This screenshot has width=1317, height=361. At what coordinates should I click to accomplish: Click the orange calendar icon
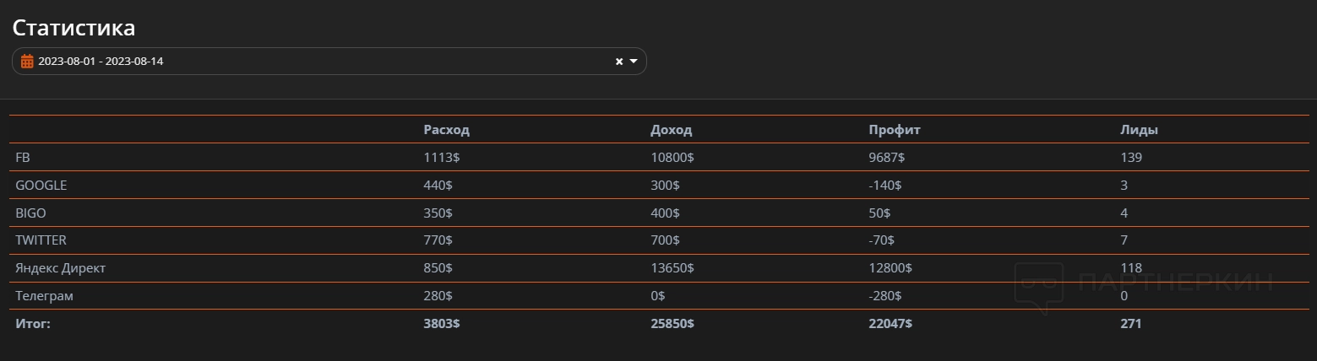pyautogui.click(x=27, y=62)
